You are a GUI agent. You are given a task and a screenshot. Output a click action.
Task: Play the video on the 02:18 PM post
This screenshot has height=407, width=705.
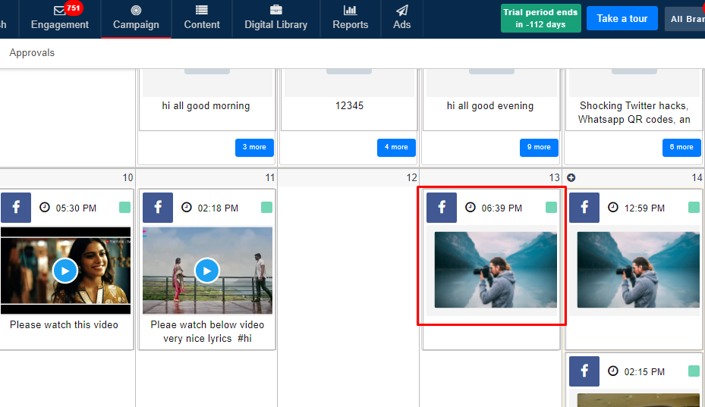click(207, 271)
